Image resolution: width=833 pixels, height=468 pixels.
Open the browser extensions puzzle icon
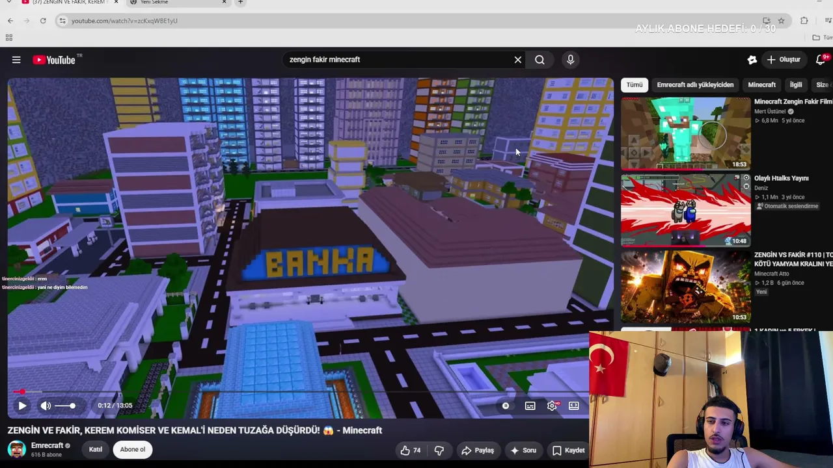tap(804, 21)
